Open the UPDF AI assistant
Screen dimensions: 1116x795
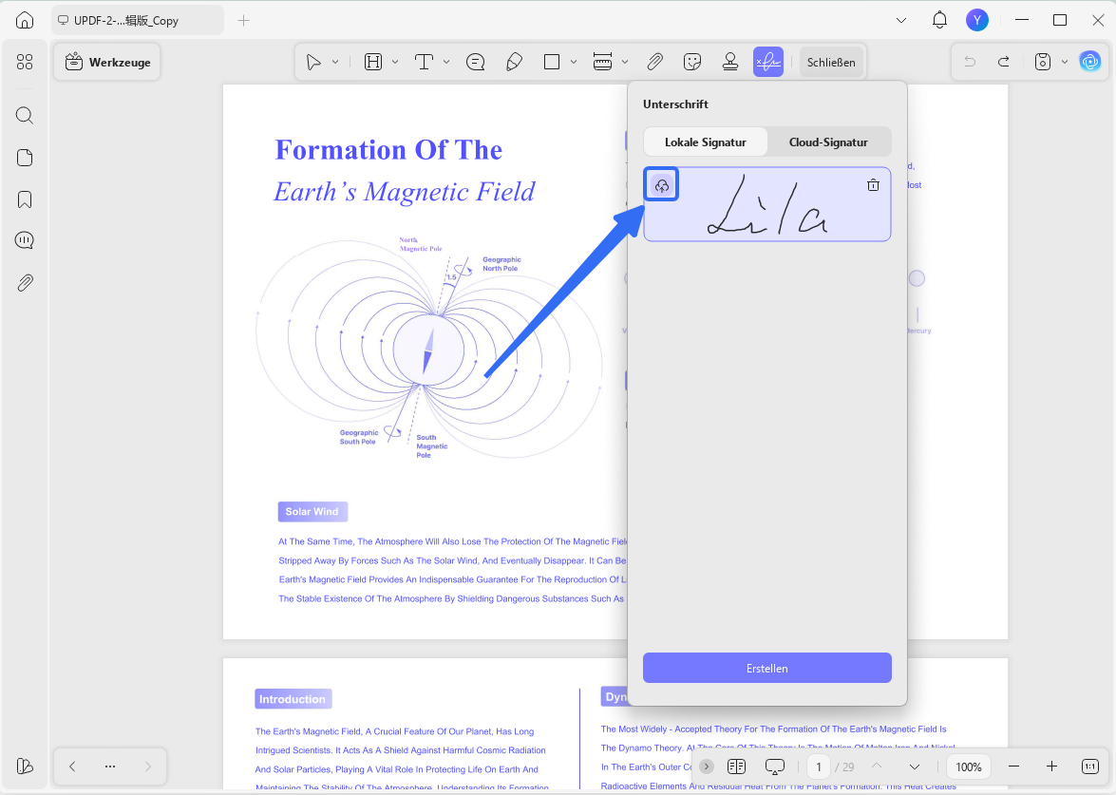click(x=1089, y=62)
